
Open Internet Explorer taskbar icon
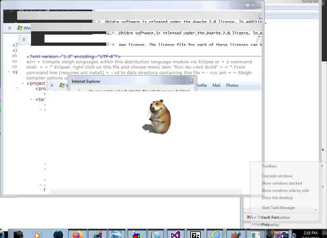(x=215, y=234)
